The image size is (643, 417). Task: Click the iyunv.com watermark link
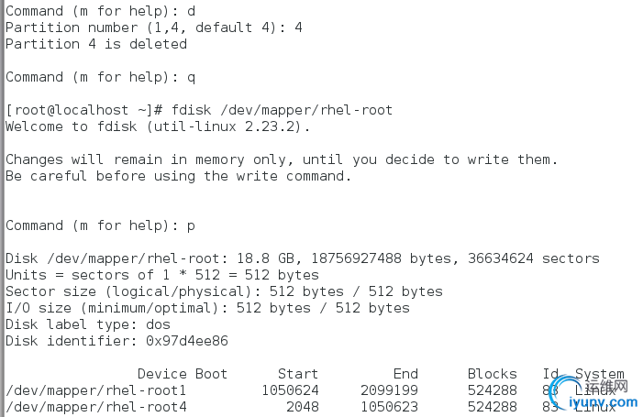point(603,401)
